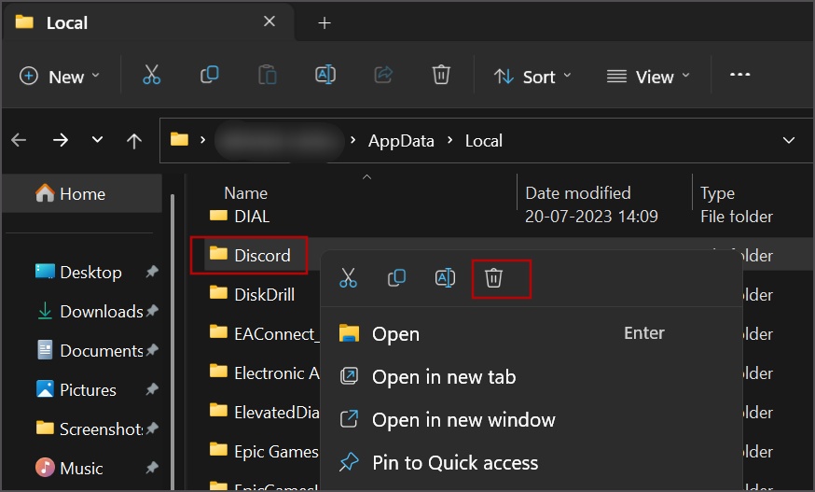
Task: Open the View layout dropdown
Action: [648, 77]
